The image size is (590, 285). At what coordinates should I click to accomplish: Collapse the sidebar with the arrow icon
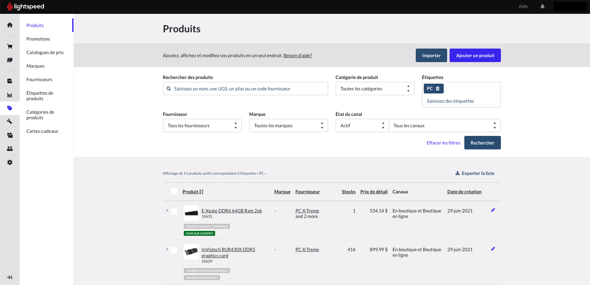[10, 277]
